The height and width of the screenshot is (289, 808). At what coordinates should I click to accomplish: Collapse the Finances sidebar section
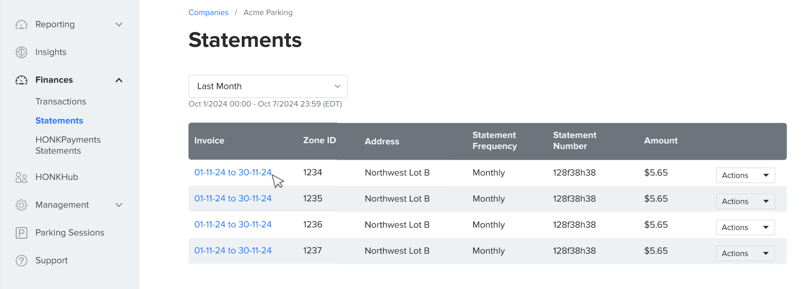coord(119,80)
